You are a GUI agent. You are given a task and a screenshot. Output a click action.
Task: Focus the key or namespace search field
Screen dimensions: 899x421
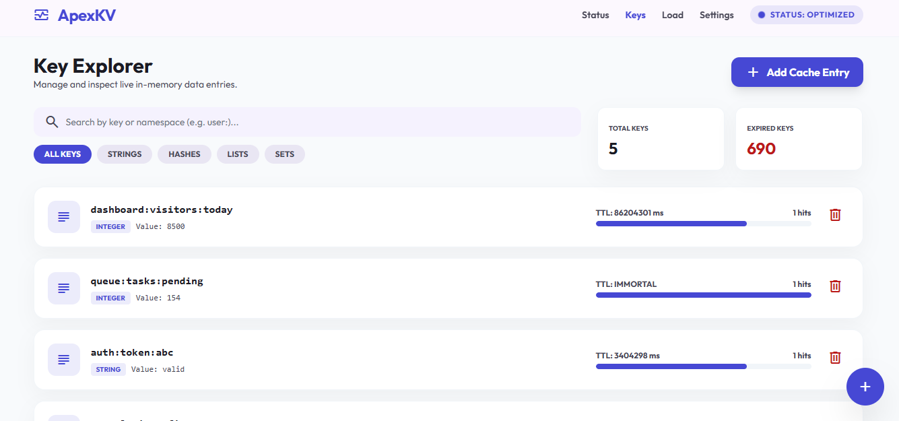tap(307, 122)
